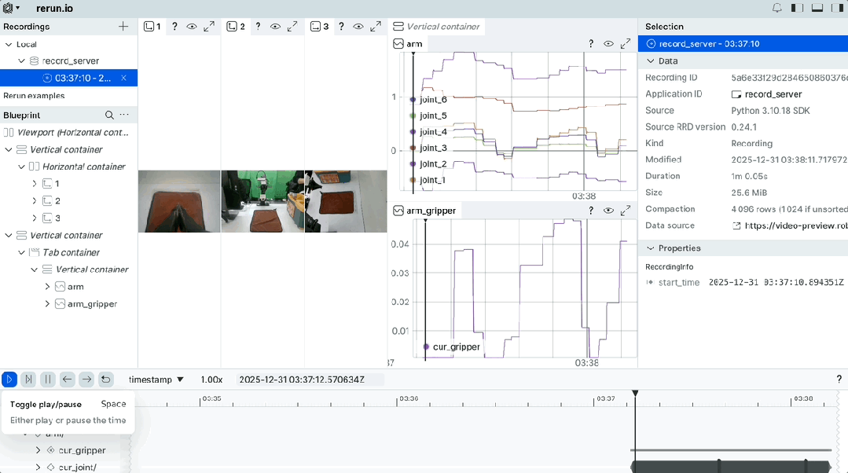The height and width of the screenshot is (473, 848).
Task: Hide the arm_gripper plot via eye icon
Action: point(608,211)
